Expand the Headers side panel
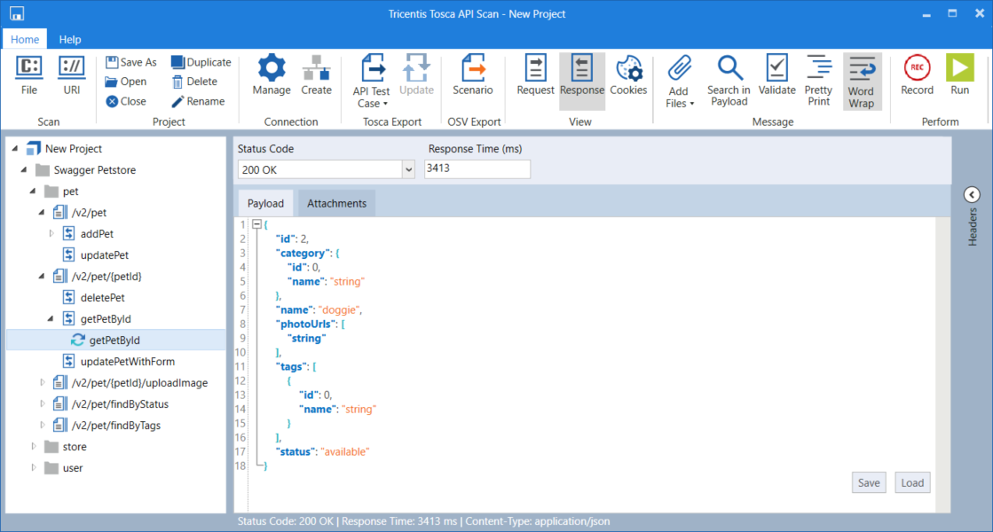The height and width of the screenshot is (532, 993). click(971, 195)
